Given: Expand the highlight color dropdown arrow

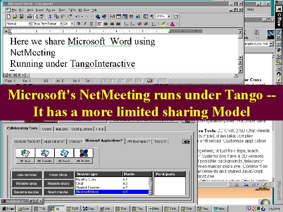Looking at the screenshot, I should (168, 24).
